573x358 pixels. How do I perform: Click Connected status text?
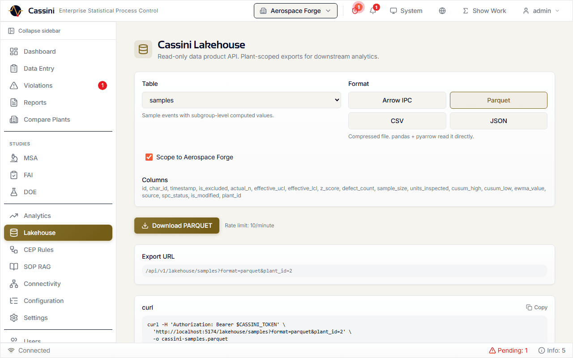coord(34,350)
